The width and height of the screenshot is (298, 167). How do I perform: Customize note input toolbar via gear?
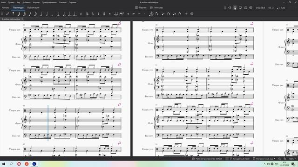[192, 13]
